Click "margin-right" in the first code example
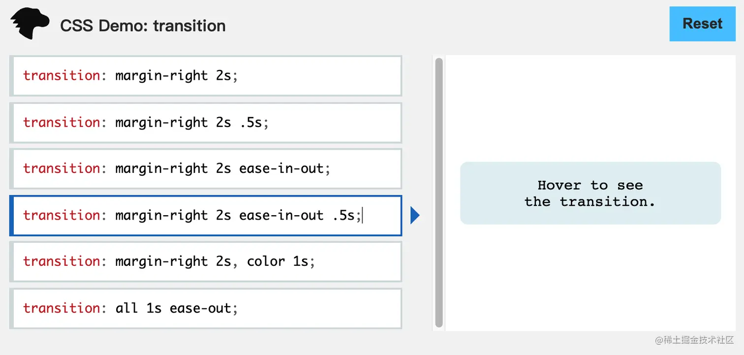 tap(161, 76)
